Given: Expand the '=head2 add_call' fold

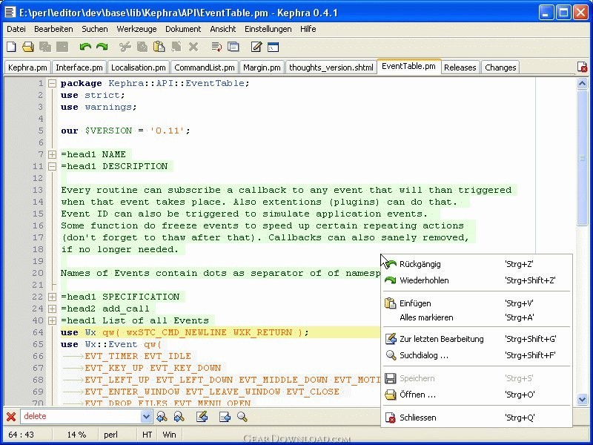Looking at the screenshot, I should pyautogui.click(x=52, y=309).
